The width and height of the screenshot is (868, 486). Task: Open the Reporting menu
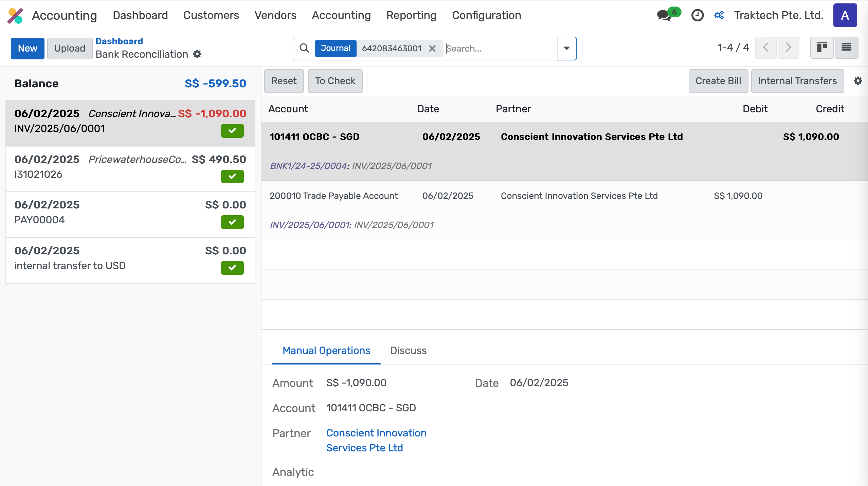(411, 15)
